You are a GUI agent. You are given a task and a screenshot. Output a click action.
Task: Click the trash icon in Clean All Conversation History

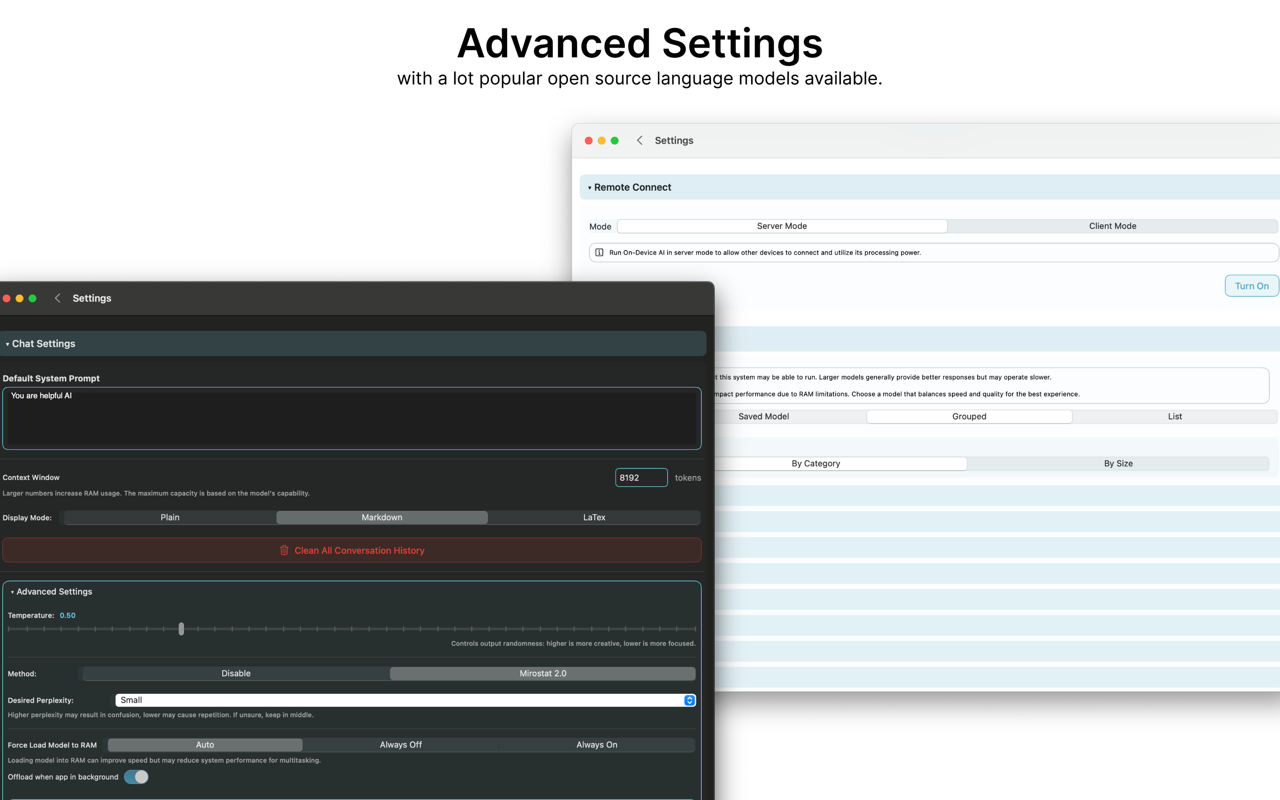coord(284,550)
